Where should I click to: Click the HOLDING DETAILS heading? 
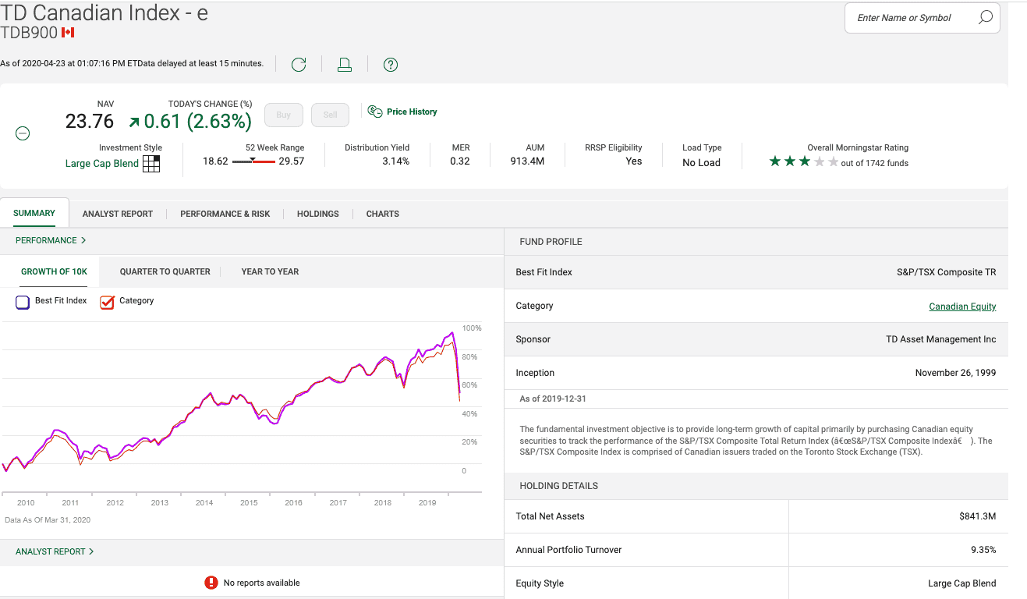click(558, 486)
